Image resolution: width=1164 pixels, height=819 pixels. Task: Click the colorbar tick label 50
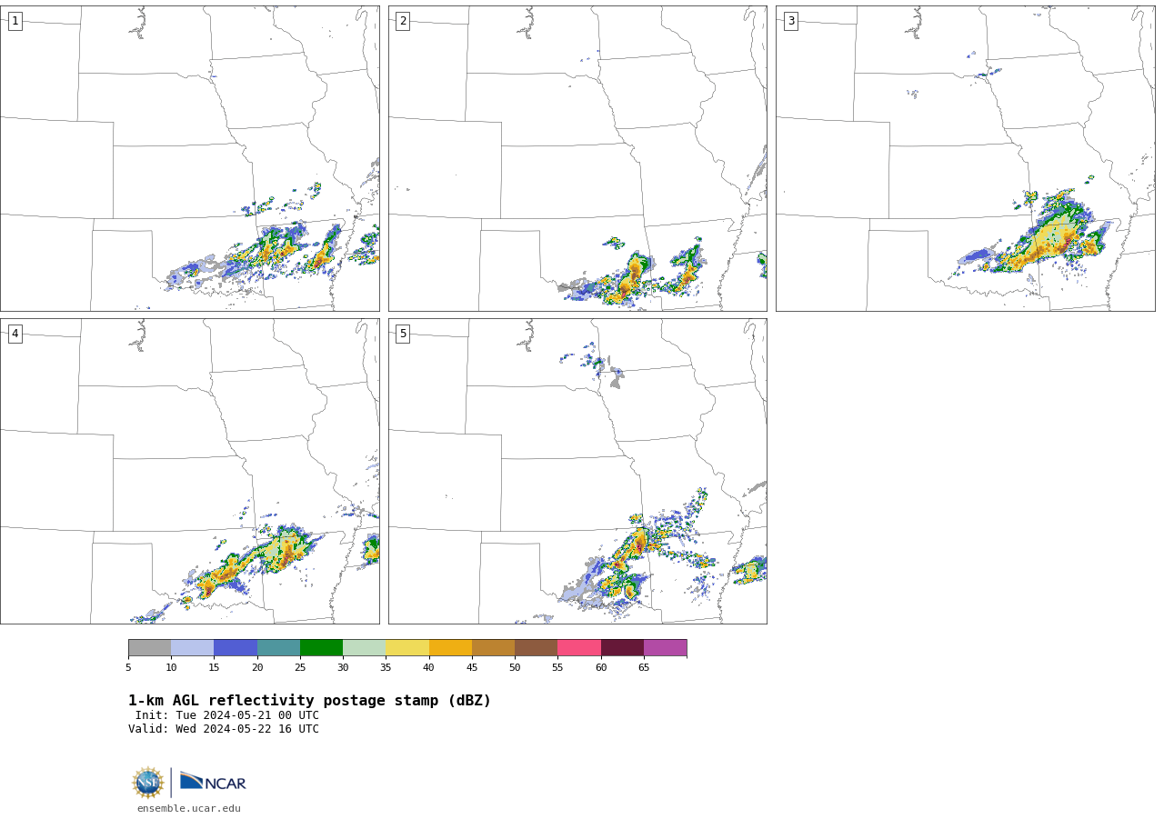[515, 667]
